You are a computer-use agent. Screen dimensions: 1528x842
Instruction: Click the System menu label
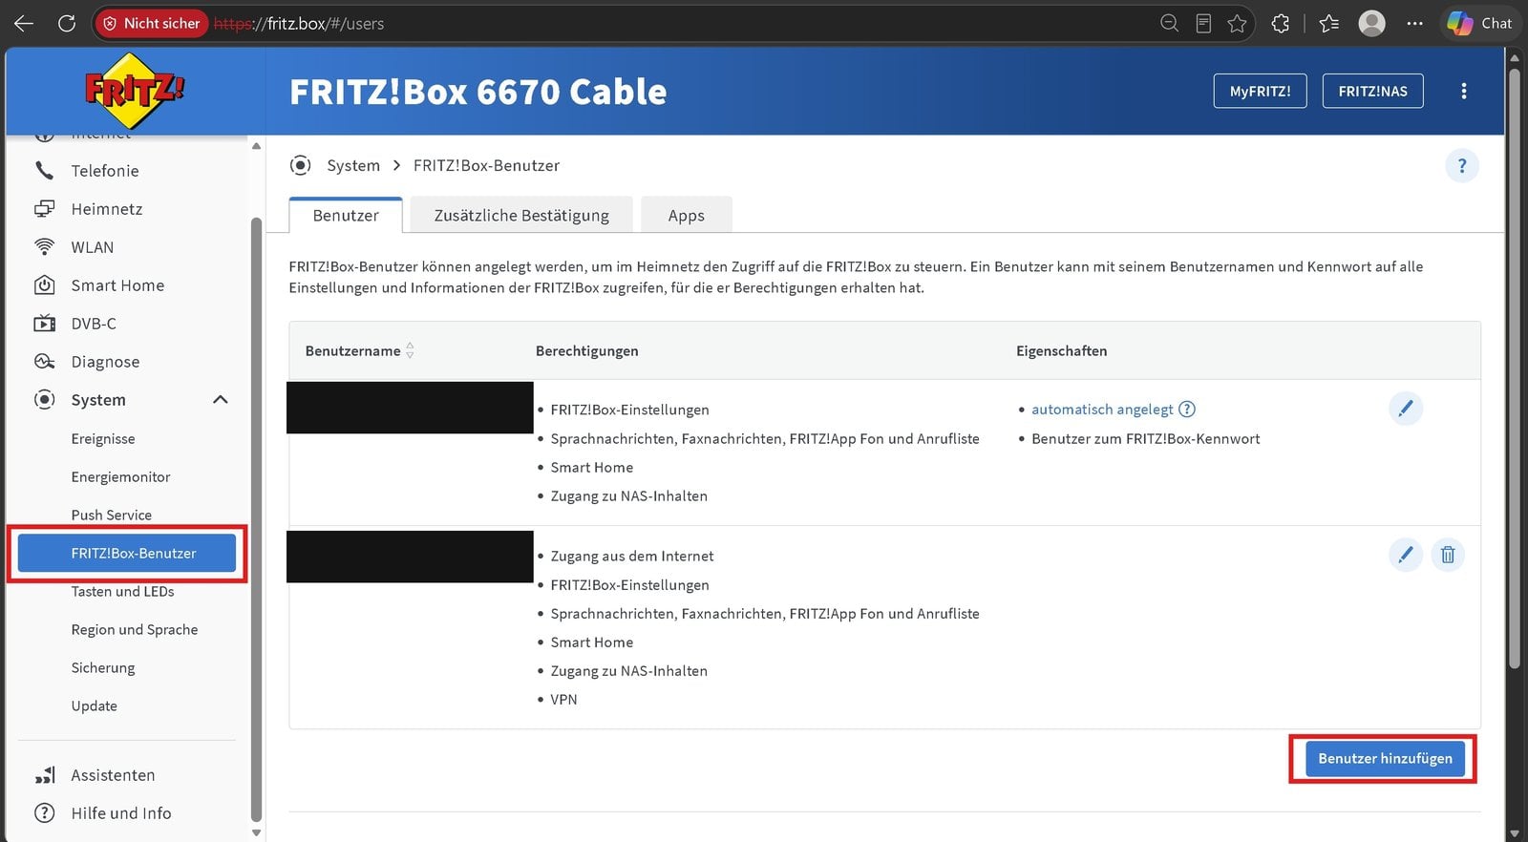[98, 400]
